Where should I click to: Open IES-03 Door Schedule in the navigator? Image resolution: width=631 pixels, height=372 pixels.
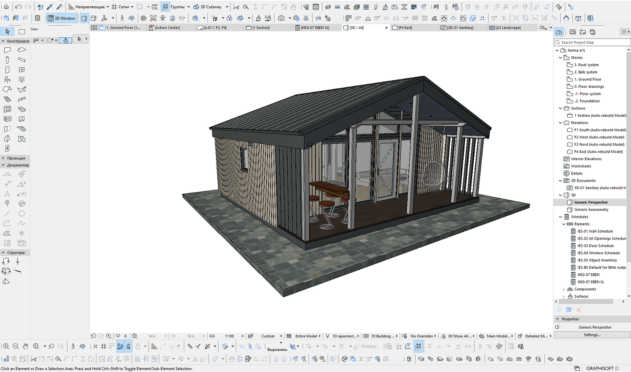(595, 246)
